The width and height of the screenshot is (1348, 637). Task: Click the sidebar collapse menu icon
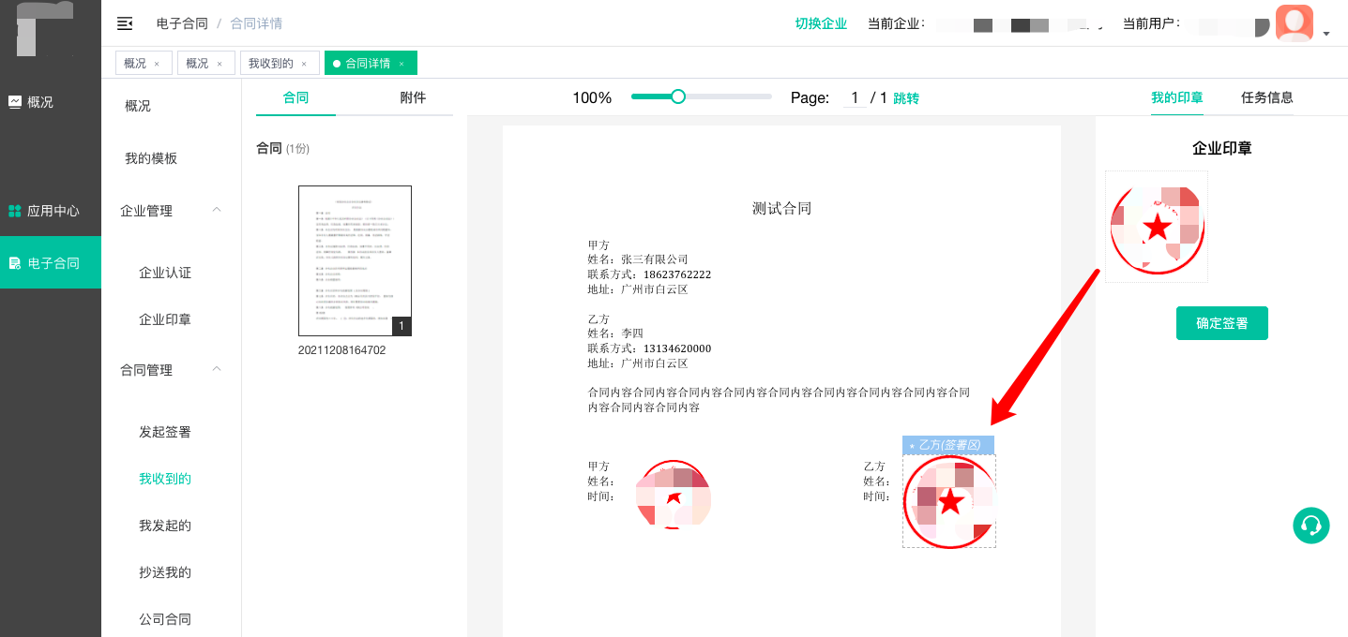124,23
